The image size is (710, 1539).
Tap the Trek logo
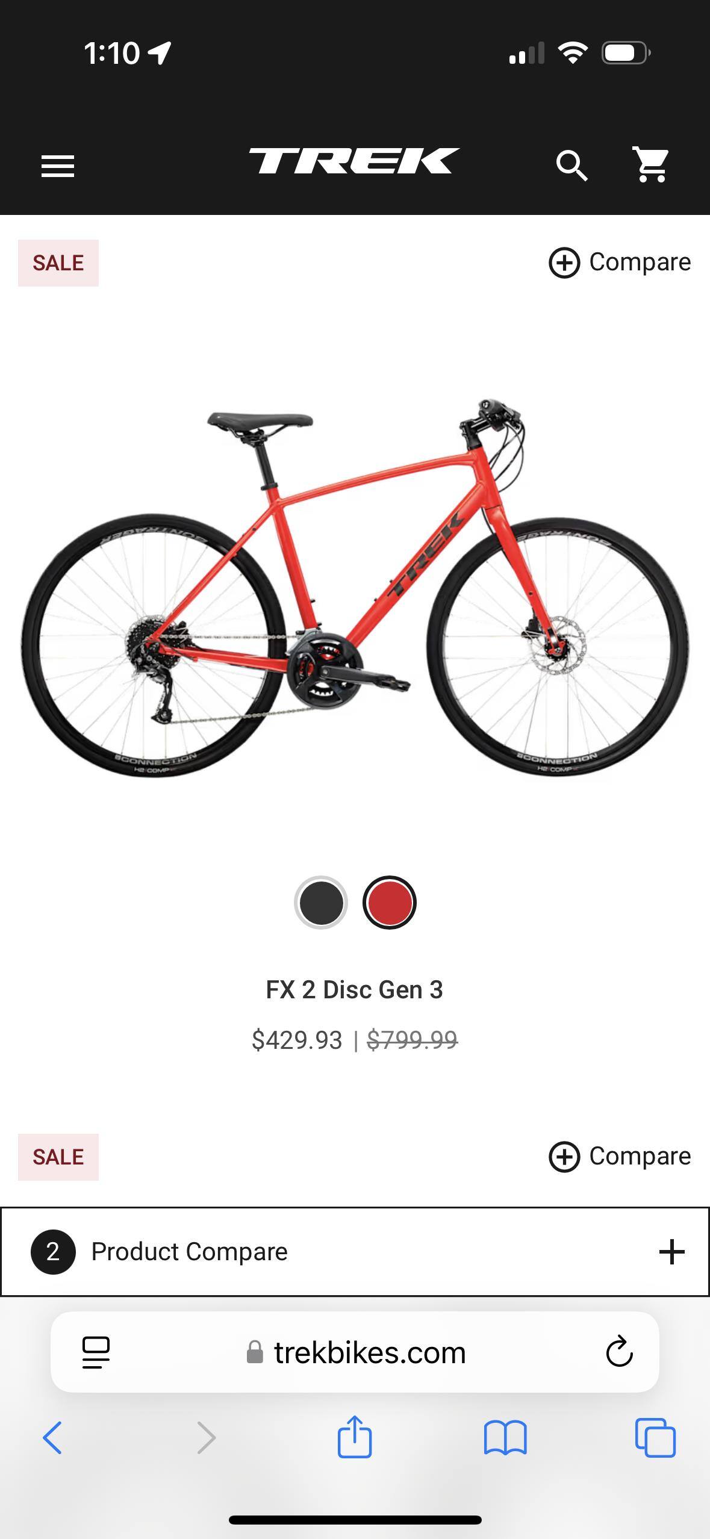tap(354, 161)
